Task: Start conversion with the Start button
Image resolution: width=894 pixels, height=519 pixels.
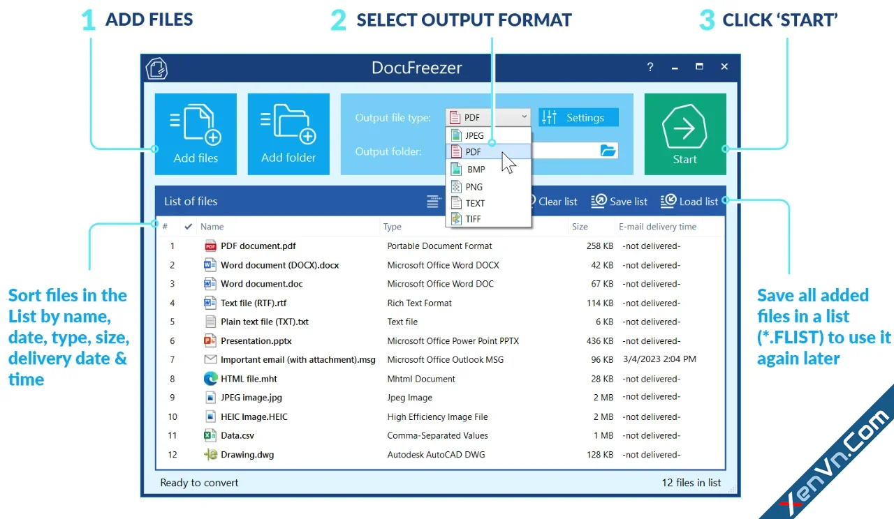Action: coord(685,134)
